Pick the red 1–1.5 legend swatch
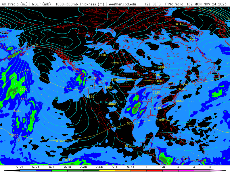The height and width of the screenshot is (172, 230). (155, 171)
